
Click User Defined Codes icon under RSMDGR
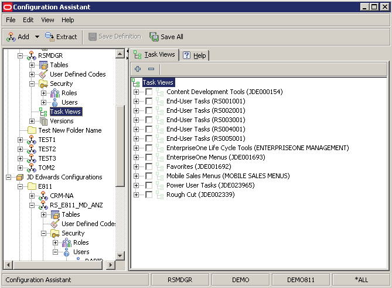tap(43, 74)
